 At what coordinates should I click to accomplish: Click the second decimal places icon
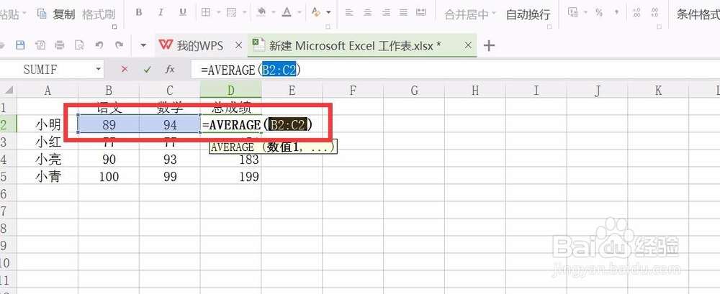click(654, 13)
